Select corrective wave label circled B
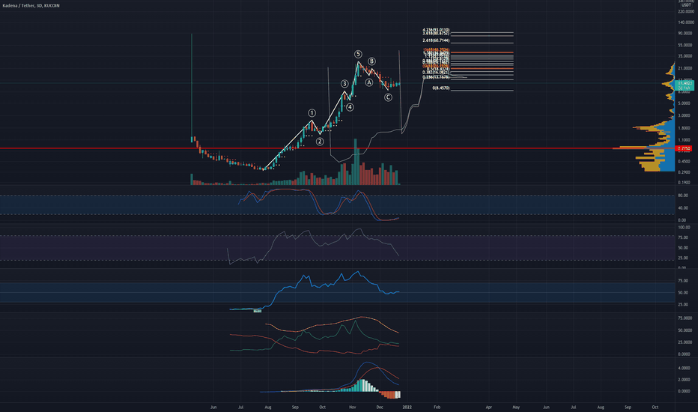 371,61
